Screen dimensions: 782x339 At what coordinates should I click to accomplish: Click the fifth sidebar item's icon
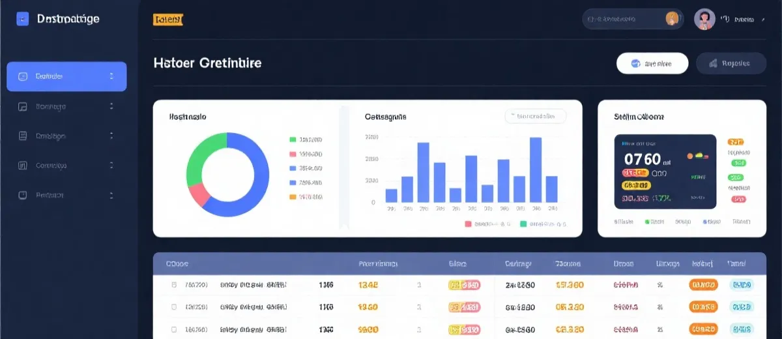(x=23, y=195)
